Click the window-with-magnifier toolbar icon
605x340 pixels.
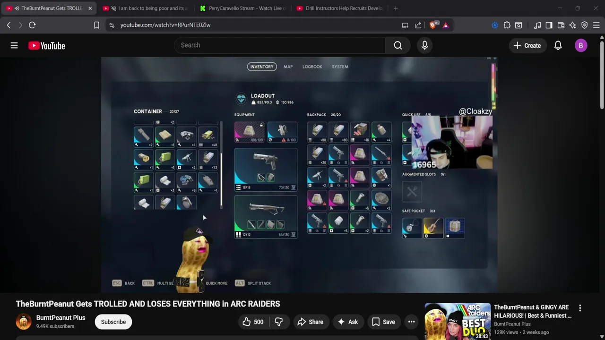tap(519, 25)
